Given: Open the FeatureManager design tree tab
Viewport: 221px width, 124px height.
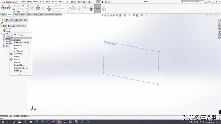Looking at the screenshot, I should coord(2,20).
